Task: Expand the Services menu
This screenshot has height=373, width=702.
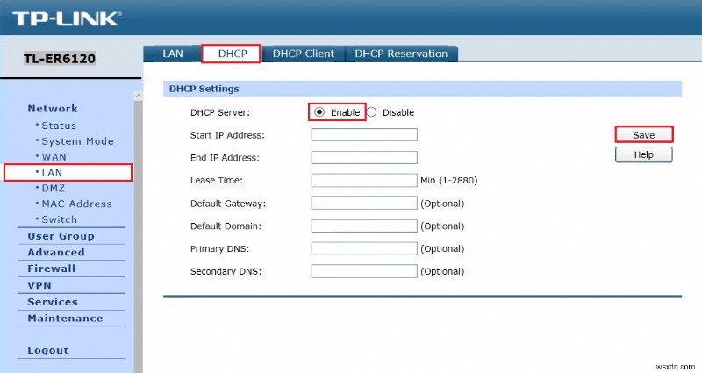Action: tap(53, 302)
